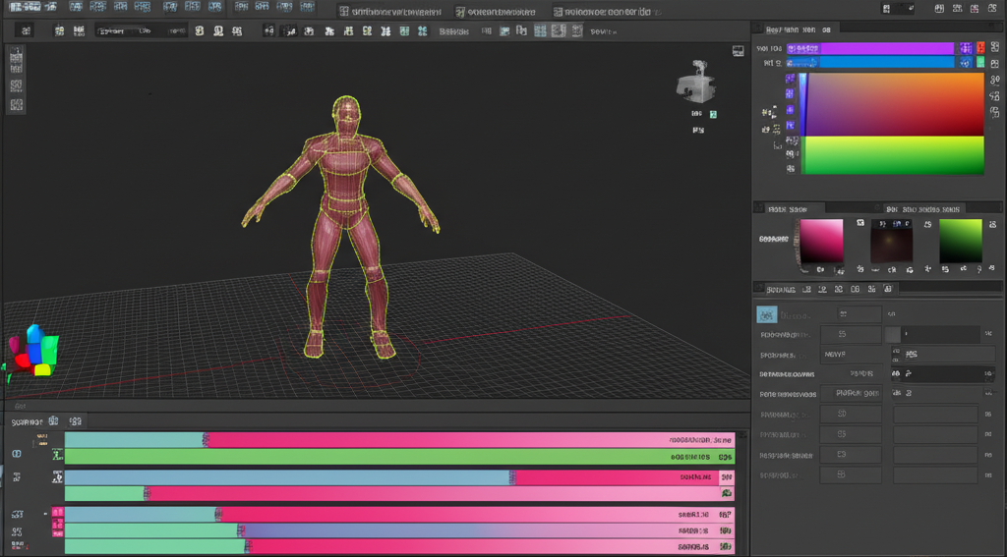Click bottommost icon in viewport's left tool strip

click(x=17, y=104)
